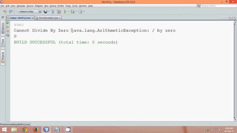
Task: Click the Re-run green double arrow icon
Action: pos(8,23)
